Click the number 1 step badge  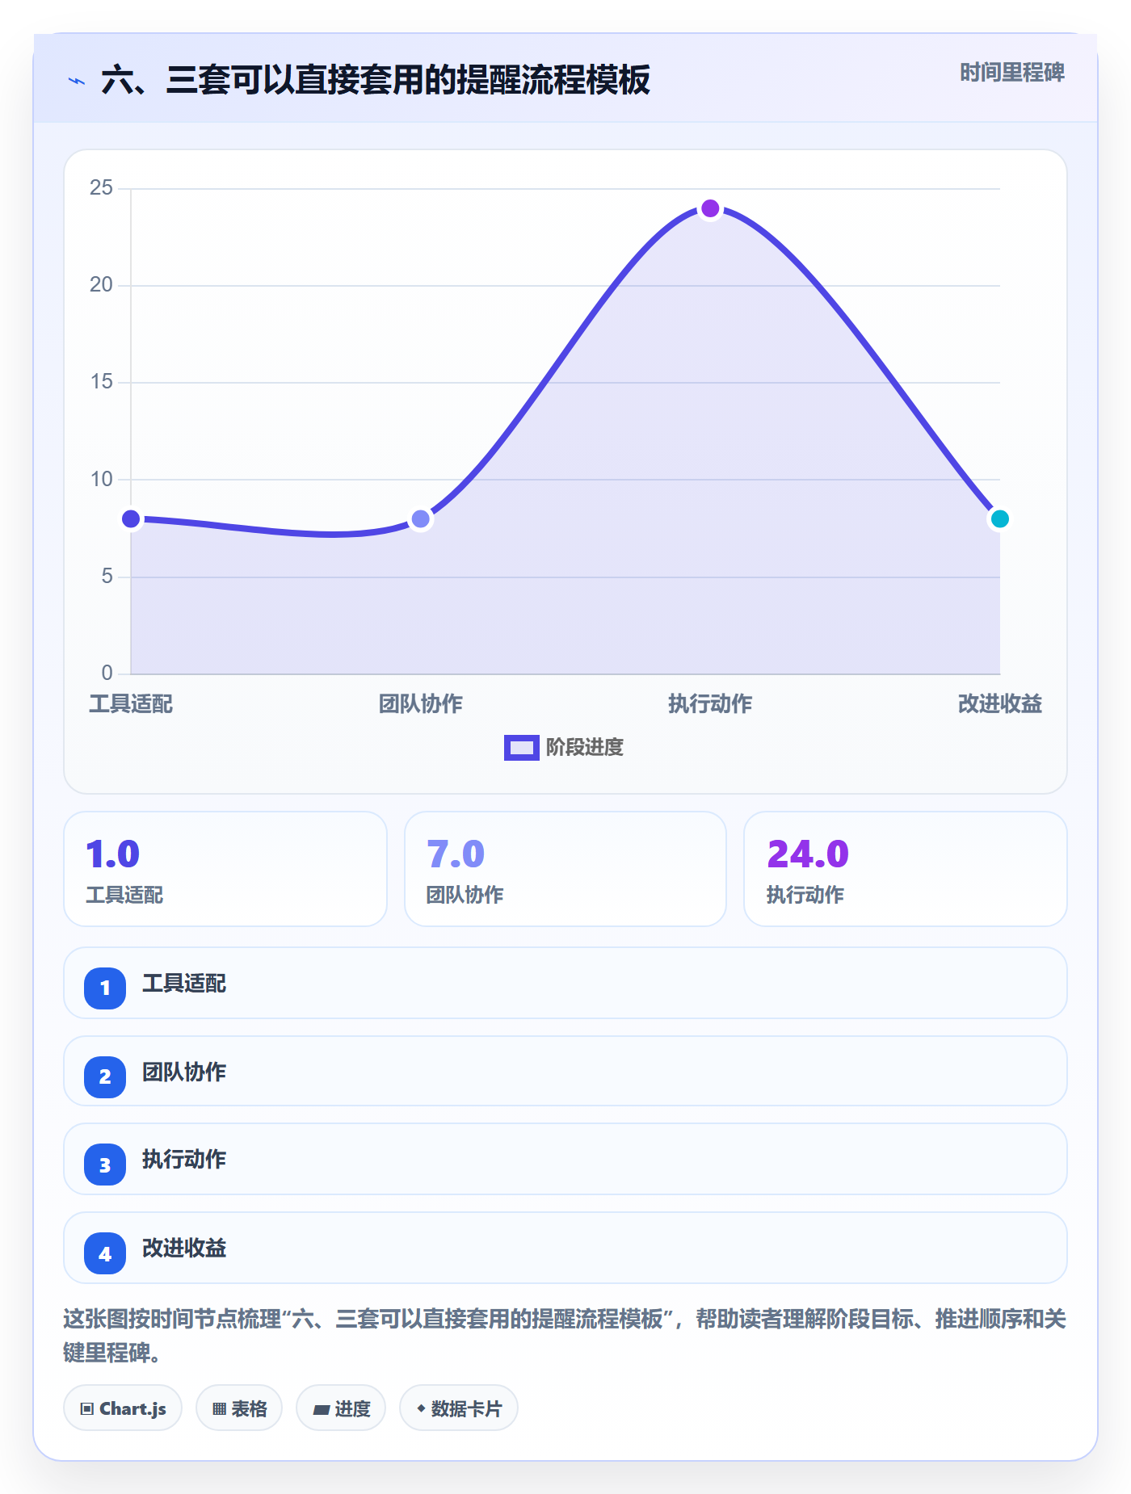(x=105, y=988)
